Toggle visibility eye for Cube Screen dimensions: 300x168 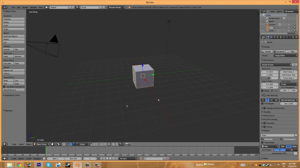click(x=288, y=28)
